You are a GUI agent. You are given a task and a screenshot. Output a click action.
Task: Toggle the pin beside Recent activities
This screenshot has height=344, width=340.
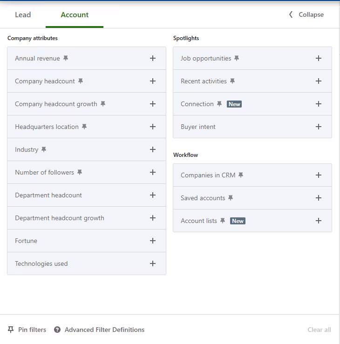click(x=232, y=81)
